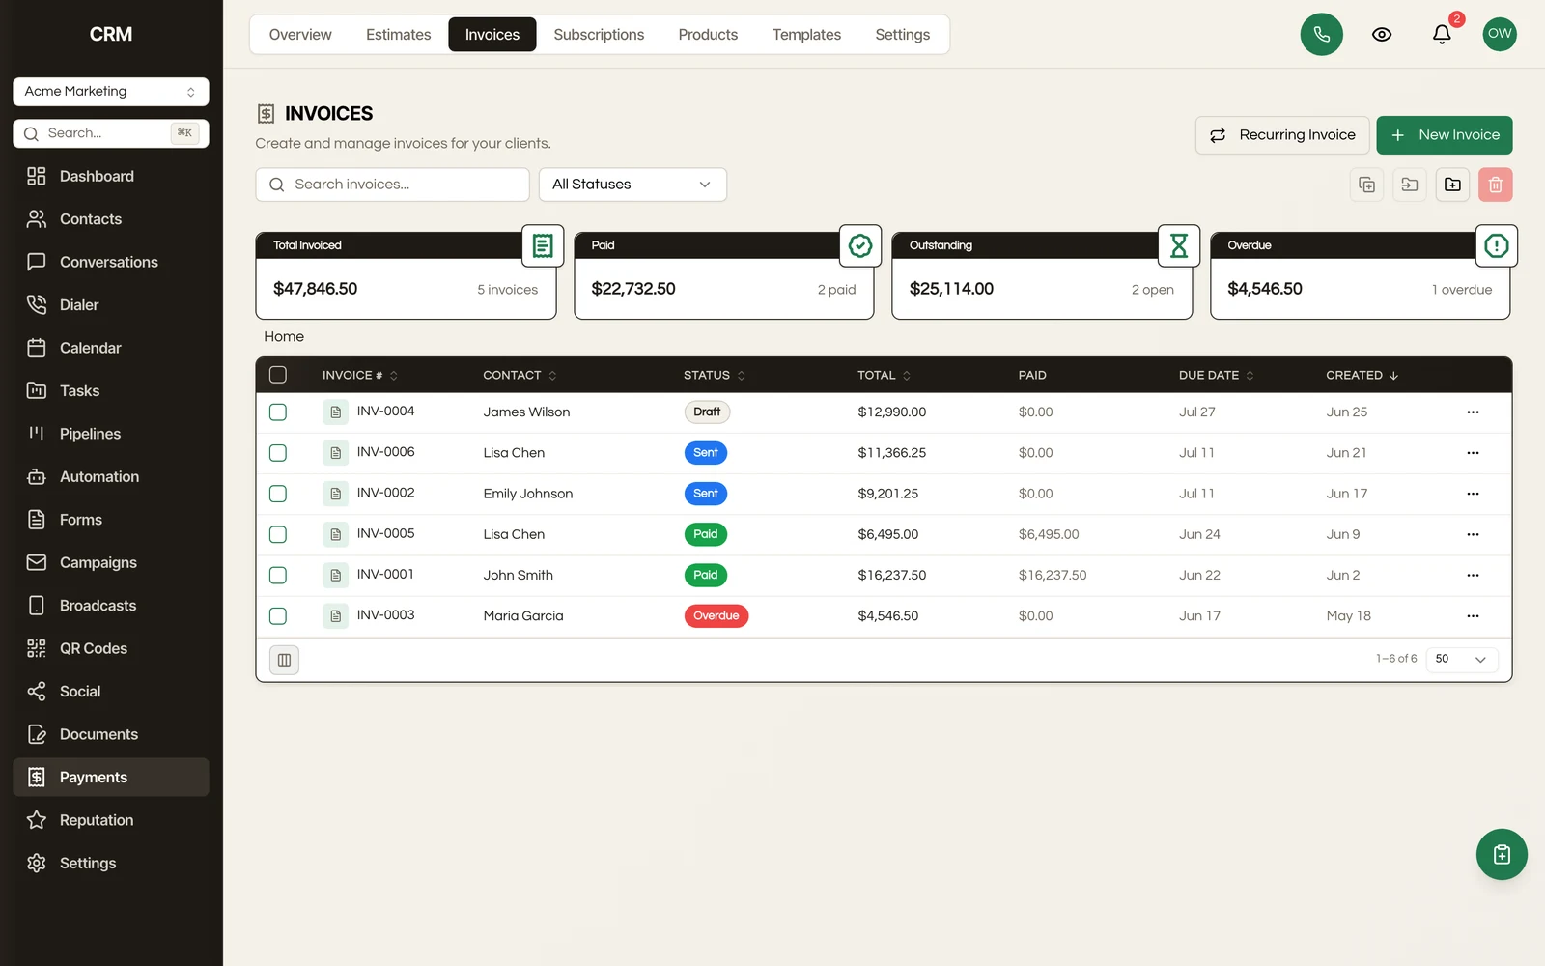
Task: Tick the checkbox for INV-0004
Action: pyautogui.click(x=278, y=412)
